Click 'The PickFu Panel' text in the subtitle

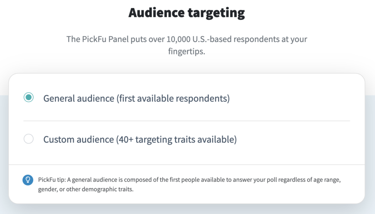pyautogui.click(x=97, y=39)
